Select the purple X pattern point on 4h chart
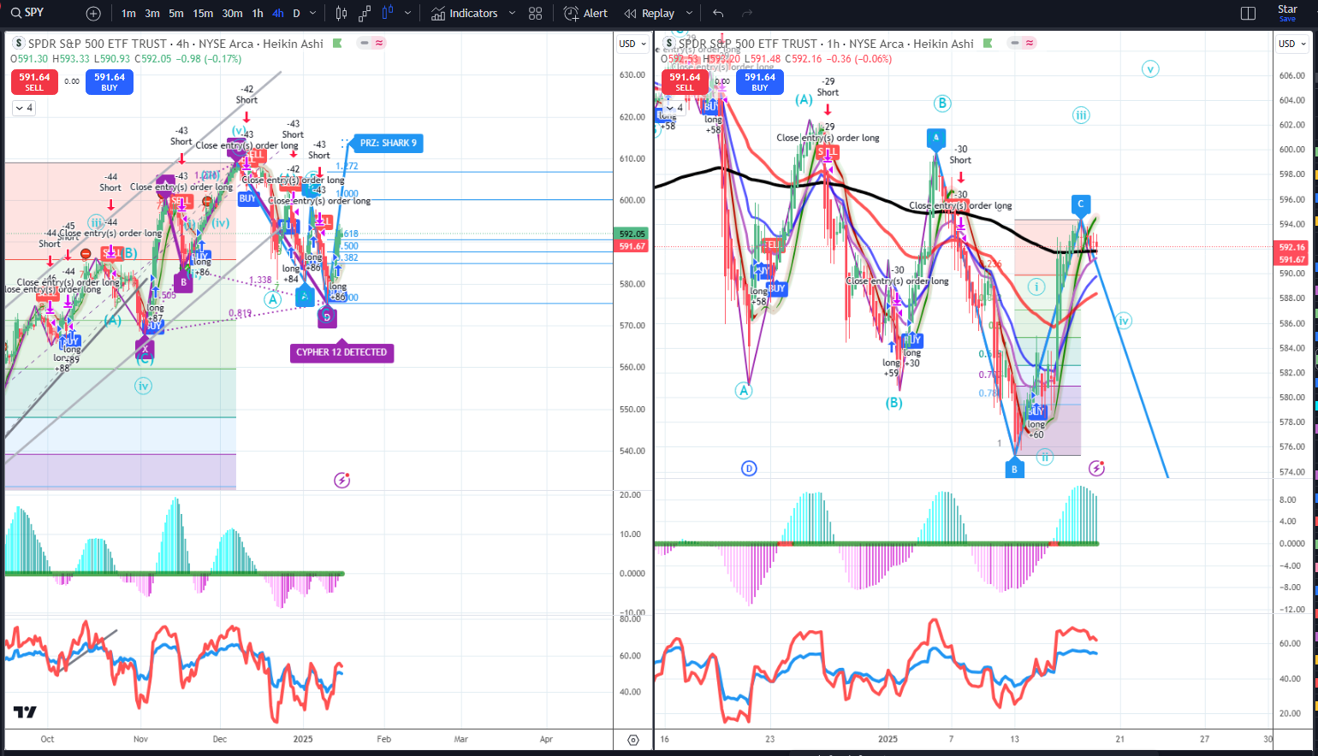Viewport: 1318px width, 756px height. tap(145, 348)
